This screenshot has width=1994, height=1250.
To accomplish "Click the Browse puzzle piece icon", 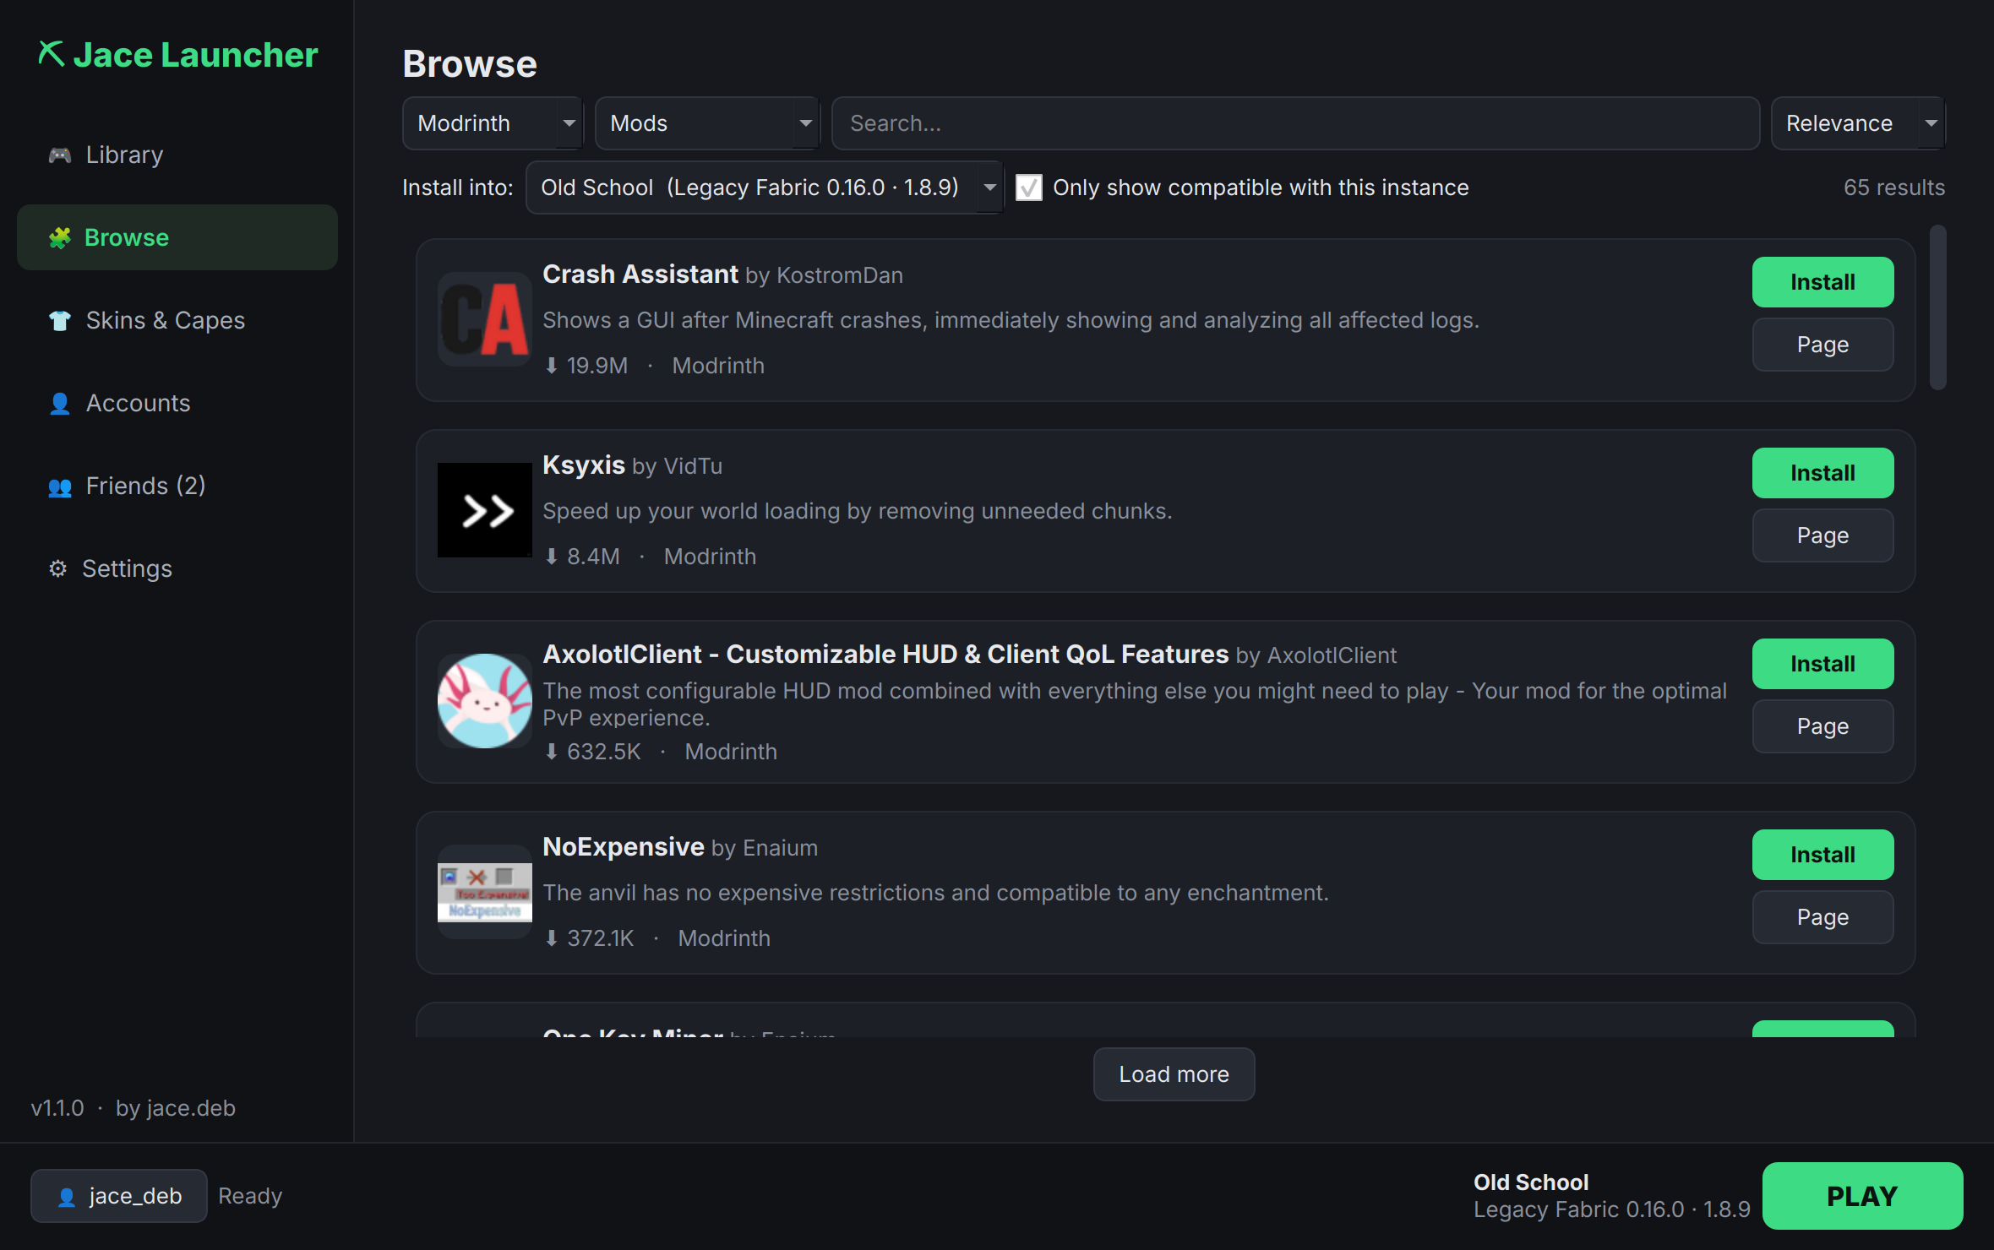I will pos(59,237).
